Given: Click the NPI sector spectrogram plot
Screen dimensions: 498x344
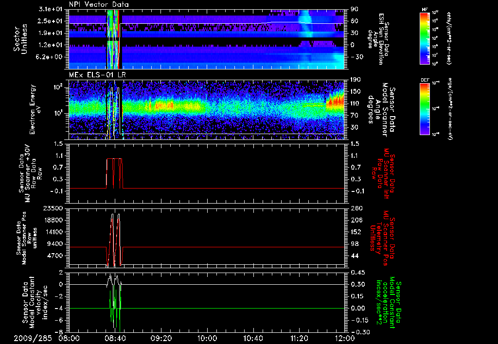Looking at the screenshot, I should (206, 39).
